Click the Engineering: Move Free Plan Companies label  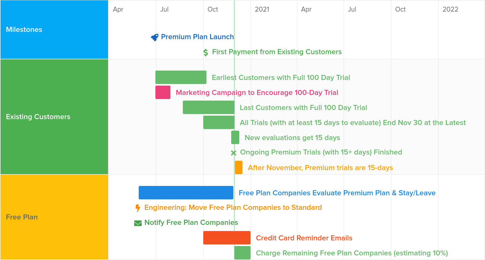[x=233, y=207]
